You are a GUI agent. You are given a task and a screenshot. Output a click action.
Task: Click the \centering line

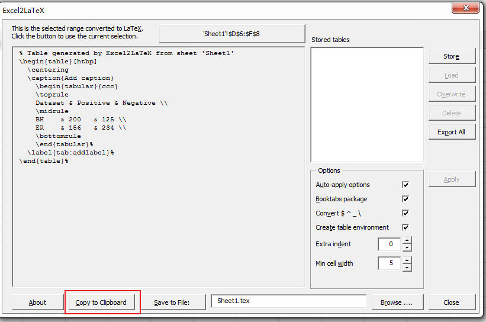point(48,70)
